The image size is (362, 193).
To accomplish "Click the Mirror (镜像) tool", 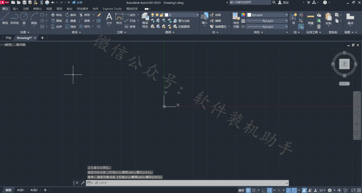I will (x=71, y=21).
